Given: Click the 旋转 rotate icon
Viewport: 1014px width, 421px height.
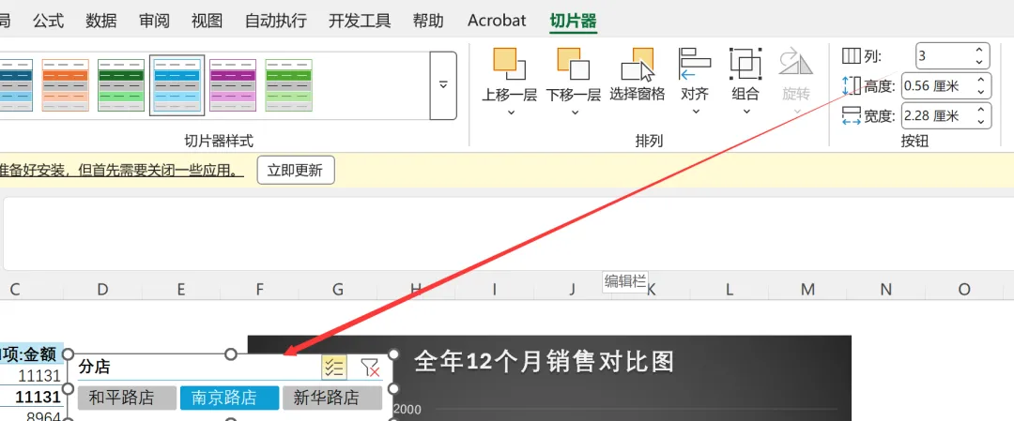Looking at the screenshot, I should (795, 64).
